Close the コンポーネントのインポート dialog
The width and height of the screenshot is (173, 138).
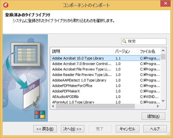[x=166, y=3]
